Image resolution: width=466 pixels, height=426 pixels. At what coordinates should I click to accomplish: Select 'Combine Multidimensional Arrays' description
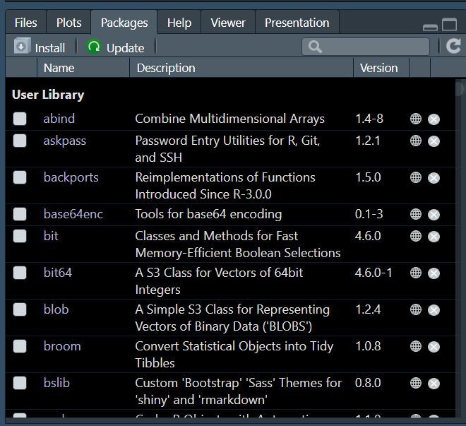click(229, 119)
